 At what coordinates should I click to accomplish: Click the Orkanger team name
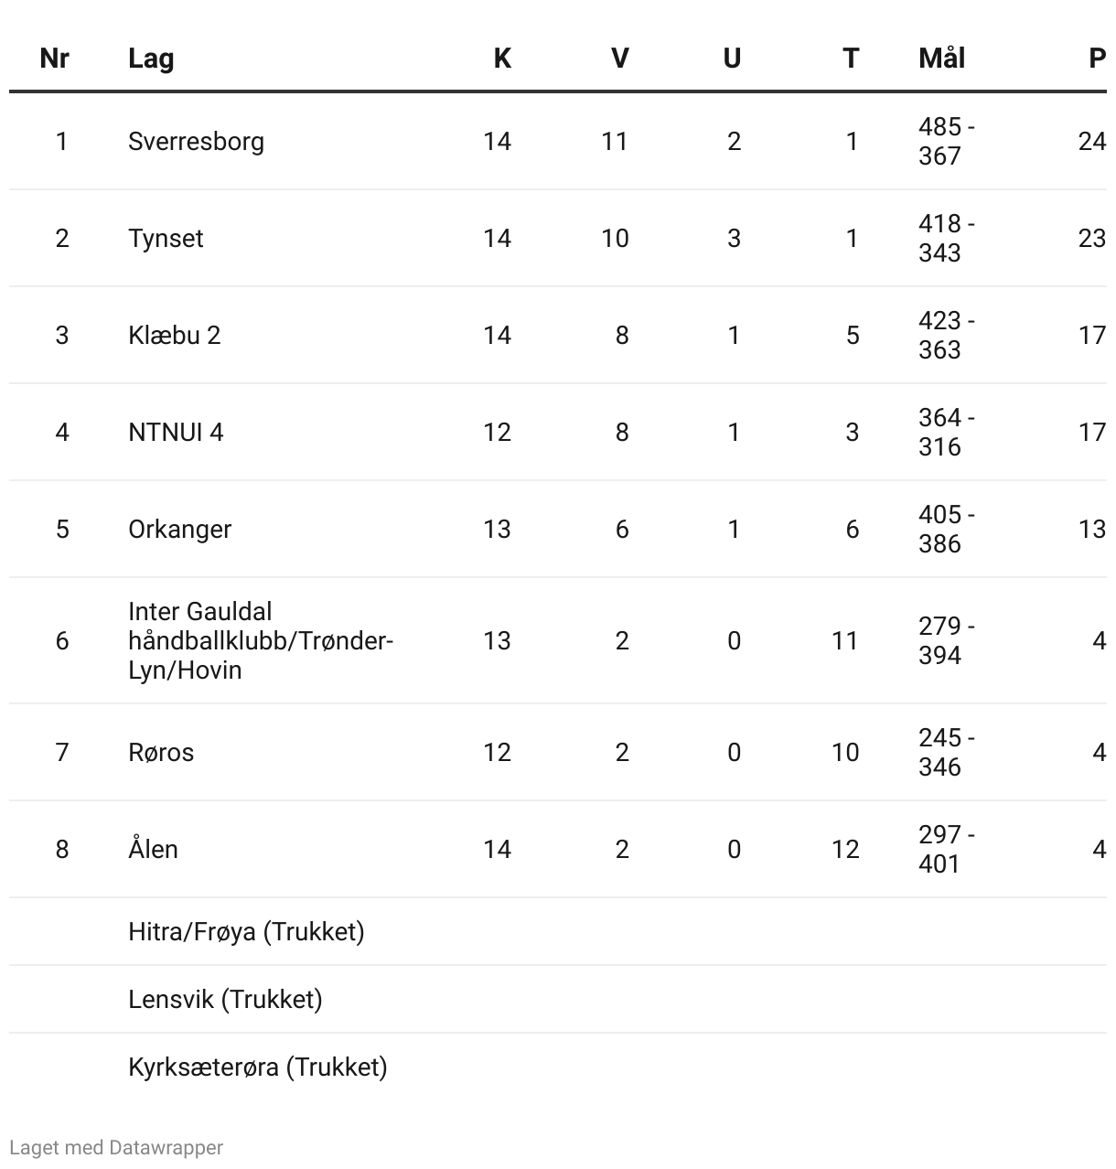click(x=179, y=530)
